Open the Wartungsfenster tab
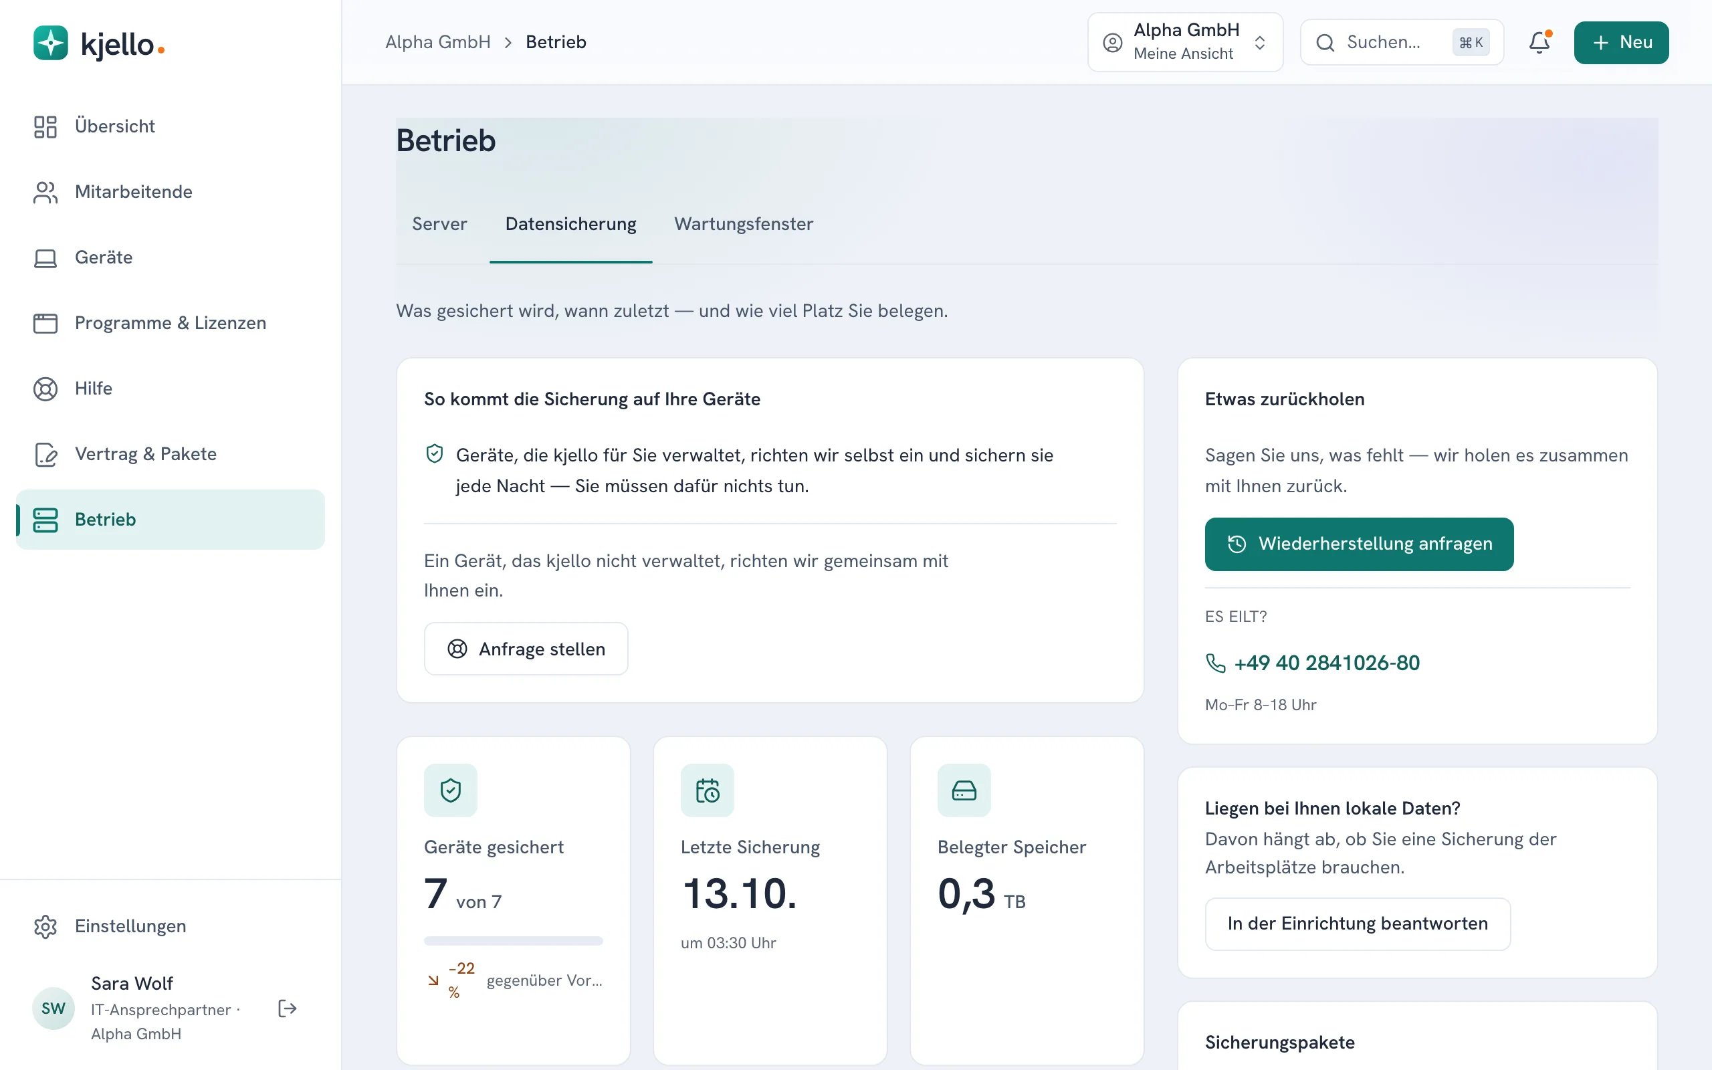 744,224
